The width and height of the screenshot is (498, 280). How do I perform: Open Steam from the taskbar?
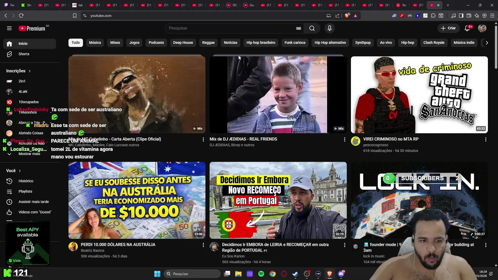295,274
